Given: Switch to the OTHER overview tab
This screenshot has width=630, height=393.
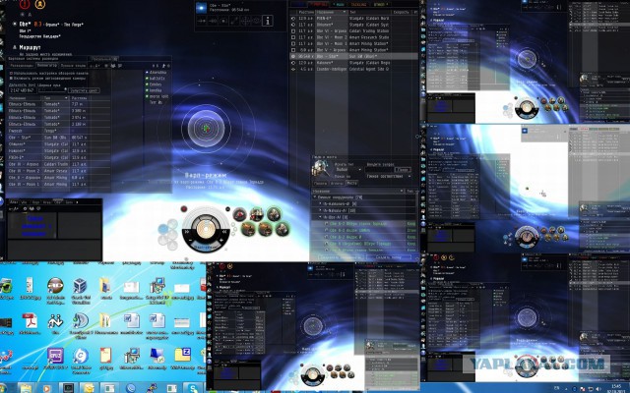Looking at the screenshot, I should [x=380, y=5].
